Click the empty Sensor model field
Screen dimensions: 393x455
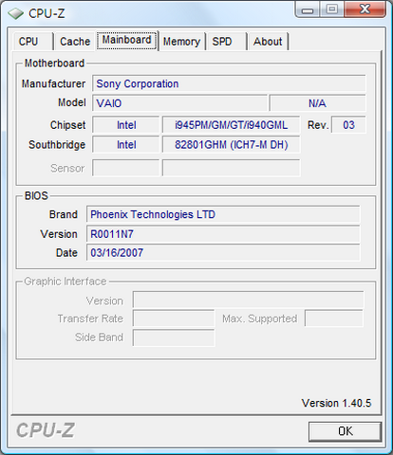231,168
